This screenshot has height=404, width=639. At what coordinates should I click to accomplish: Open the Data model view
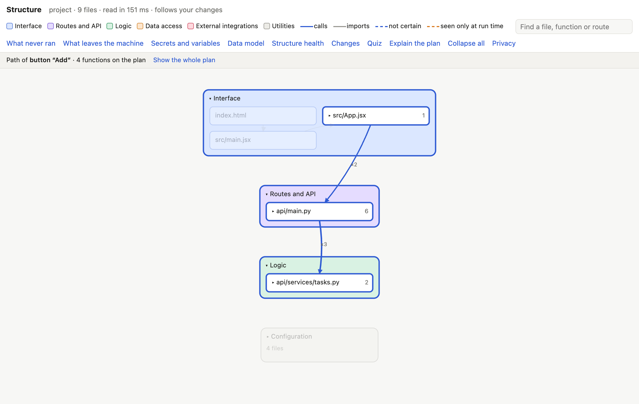(x=246, y=43)
